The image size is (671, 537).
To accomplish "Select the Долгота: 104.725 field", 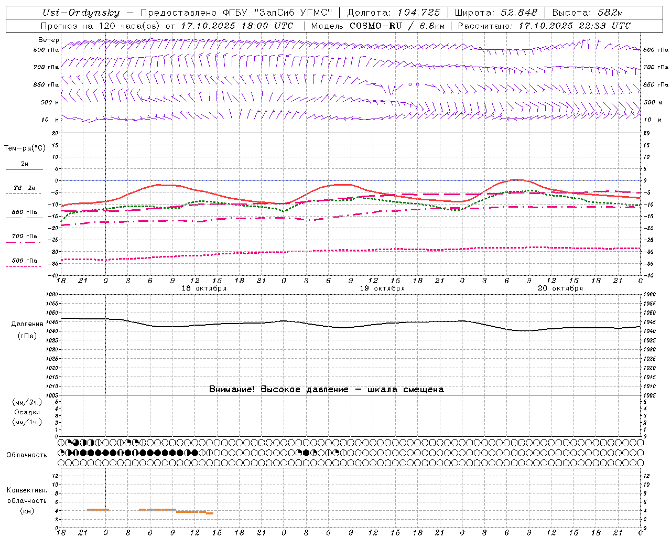I will pos(394,13).
